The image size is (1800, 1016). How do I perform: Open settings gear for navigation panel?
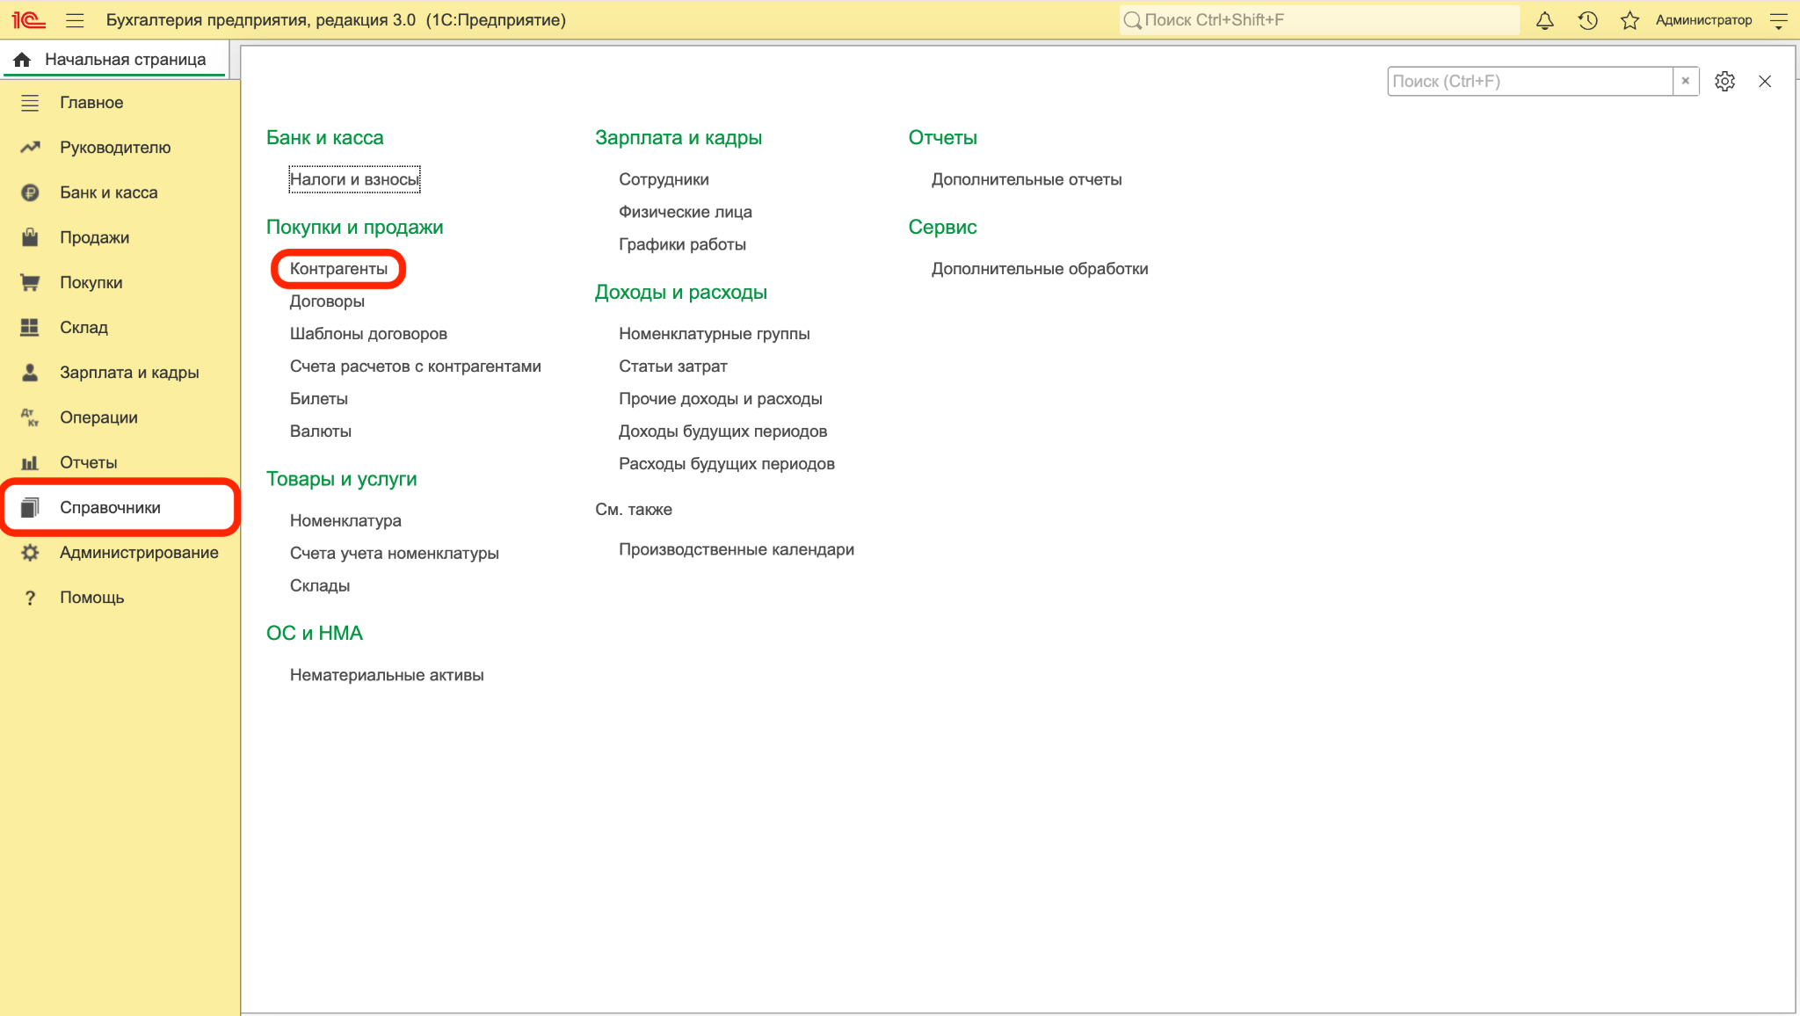tap(1724, 81)
